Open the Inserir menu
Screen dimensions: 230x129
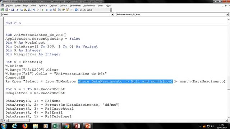click(x=33, y=6)
